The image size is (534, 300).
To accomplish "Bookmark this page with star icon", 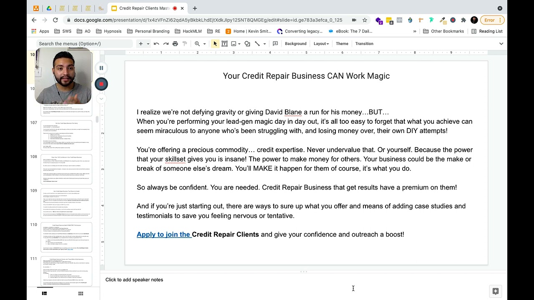I will tap(365, 20).
